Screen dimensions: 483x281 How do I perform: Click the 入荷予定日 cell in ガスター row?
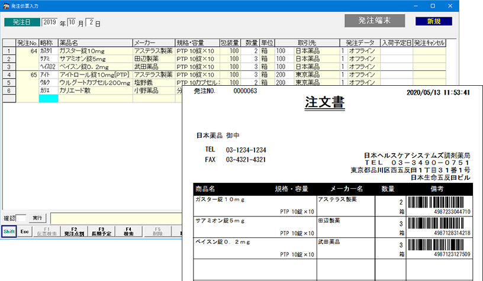[x=397, y=51]
